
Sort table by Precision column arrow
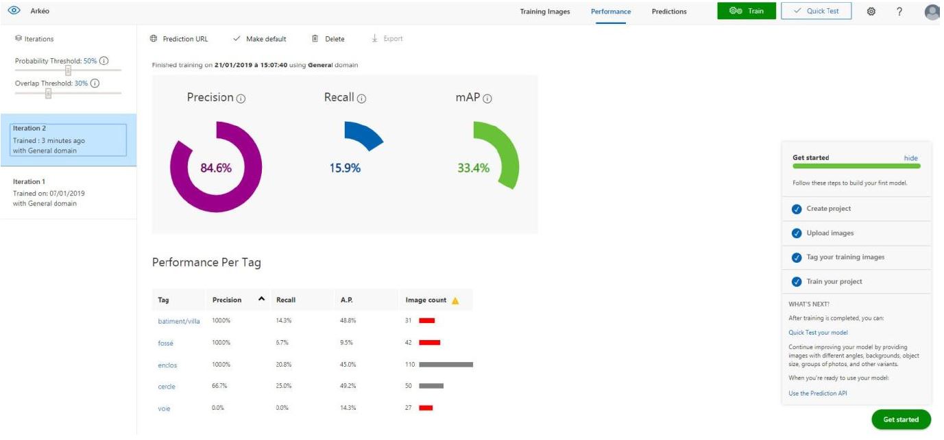click(261, 299)
